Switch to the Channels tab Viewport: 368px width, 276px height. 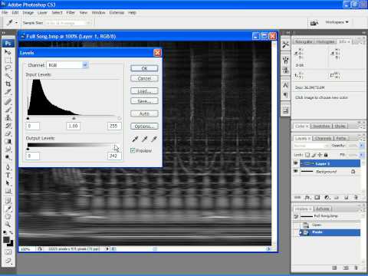point(323,139)
